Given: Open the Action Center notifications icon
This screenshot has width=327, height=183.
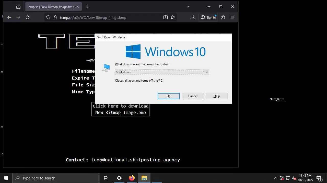Looking at the screenshot, I should [x=319, y=178].
